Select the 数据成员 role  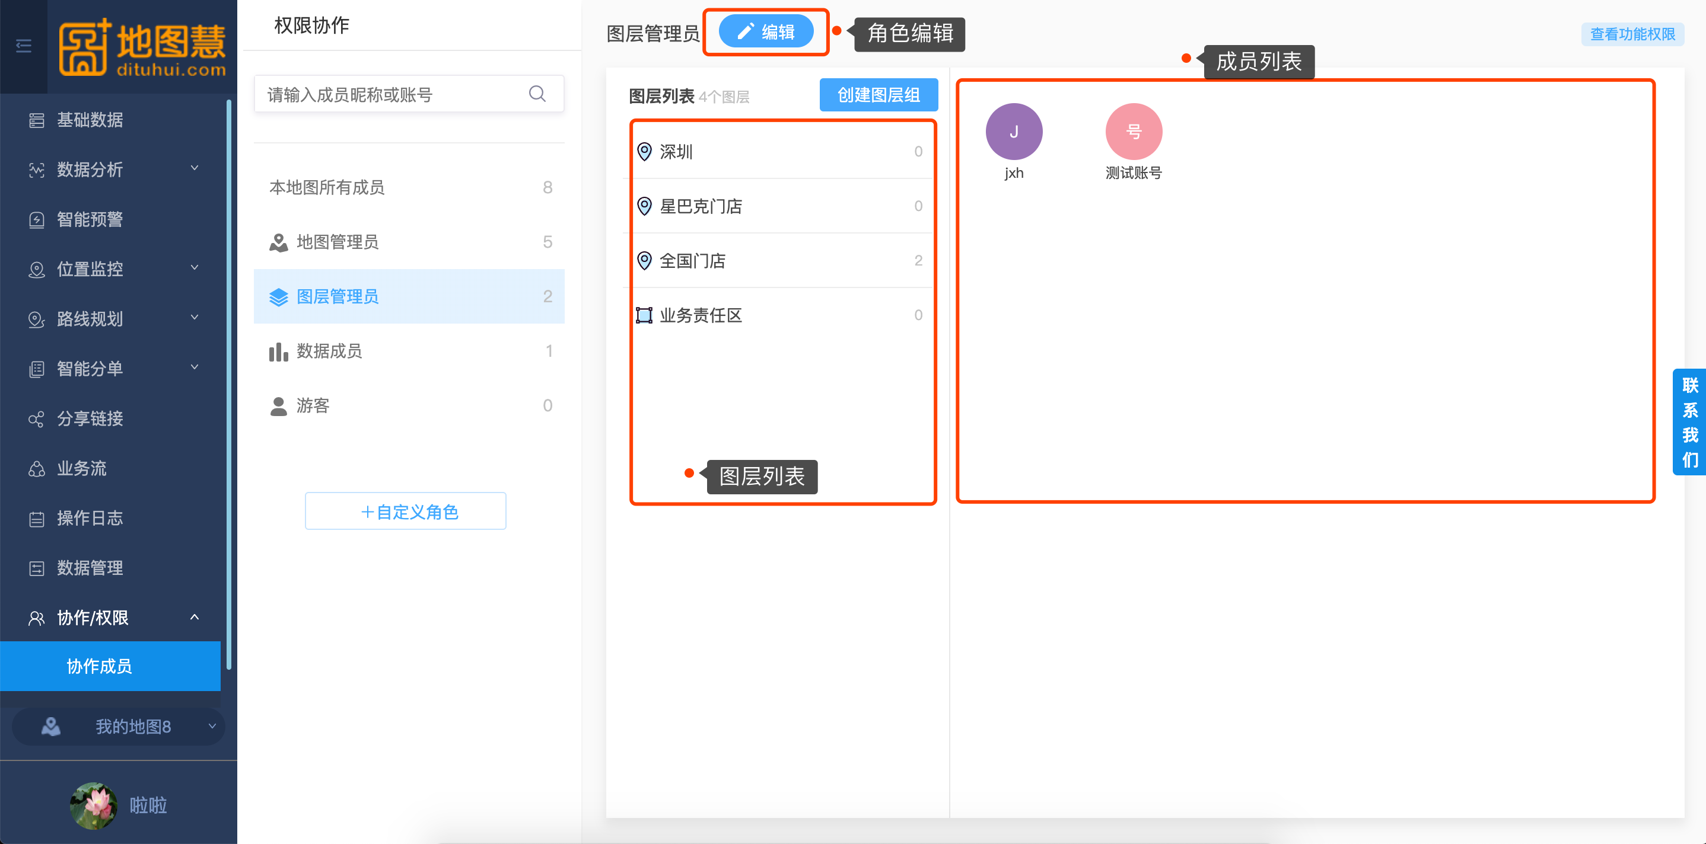click(409, 351)
